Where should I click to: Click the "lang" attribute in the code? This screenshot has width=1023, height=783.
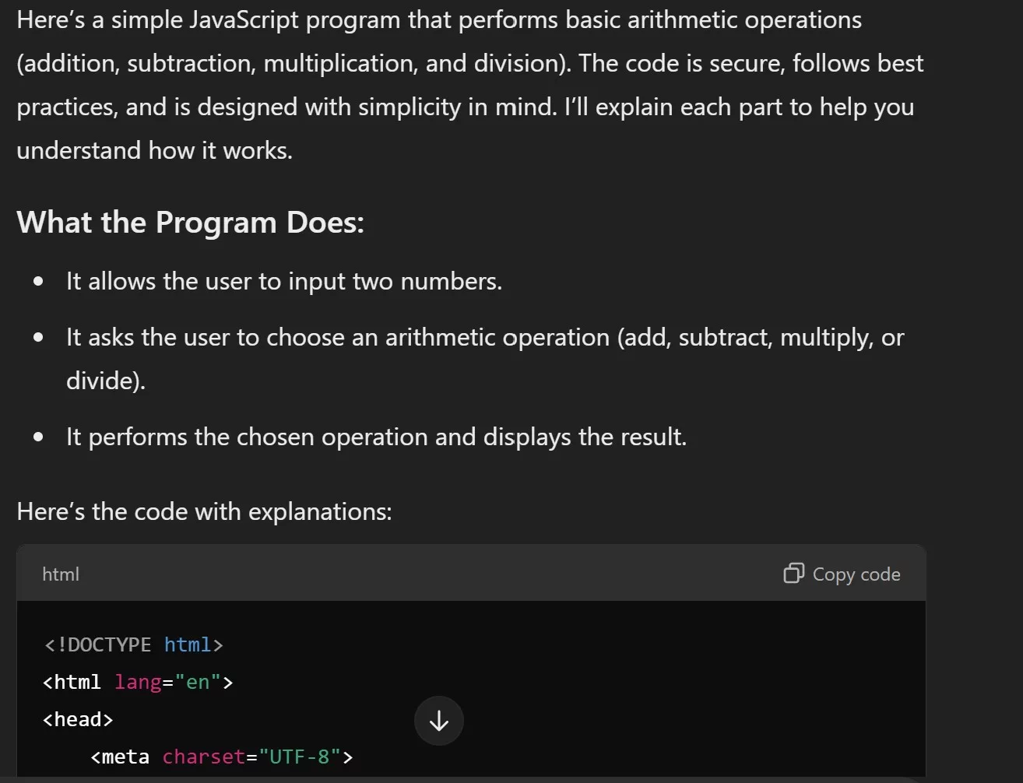[138, 682]
